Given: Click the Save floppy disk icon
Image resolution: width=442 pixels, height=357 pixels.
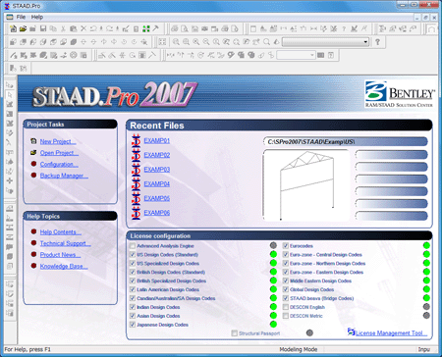Looking at the screenshot, I should (43, 28).
